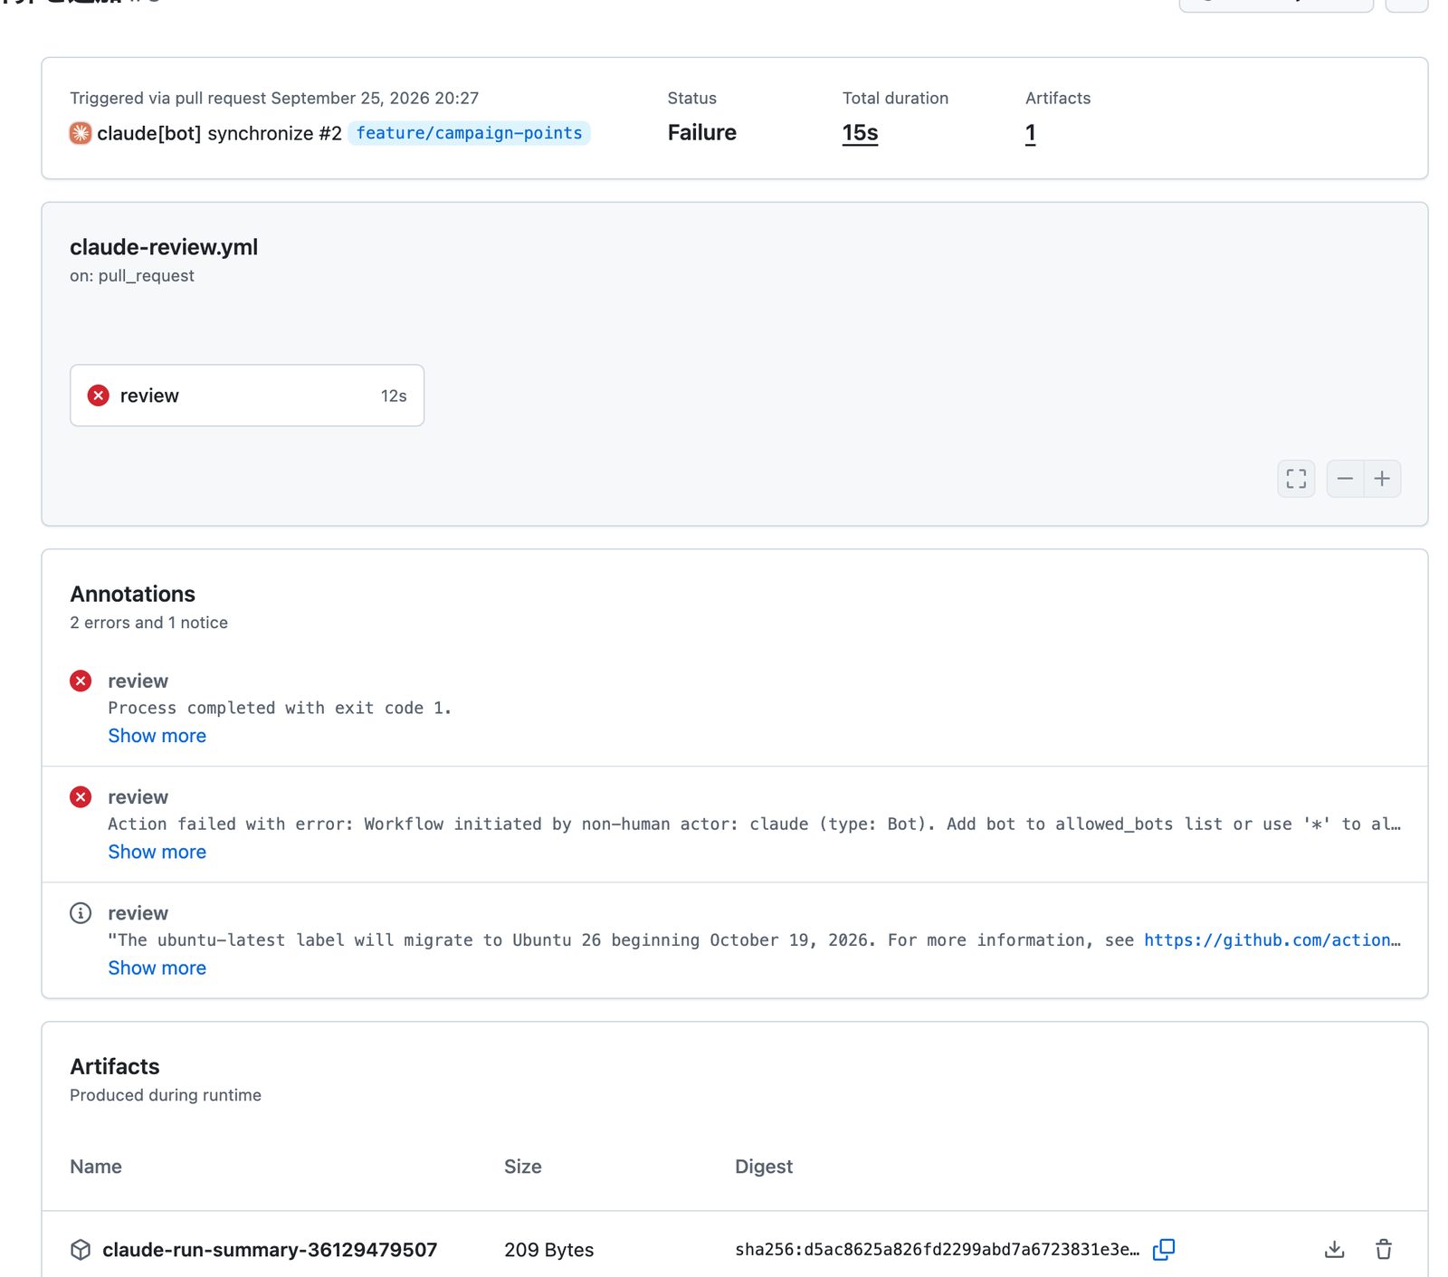
Task: Show more of the ubuntu-latest notice
Action: pyautogui.click(x=157, y=967)
